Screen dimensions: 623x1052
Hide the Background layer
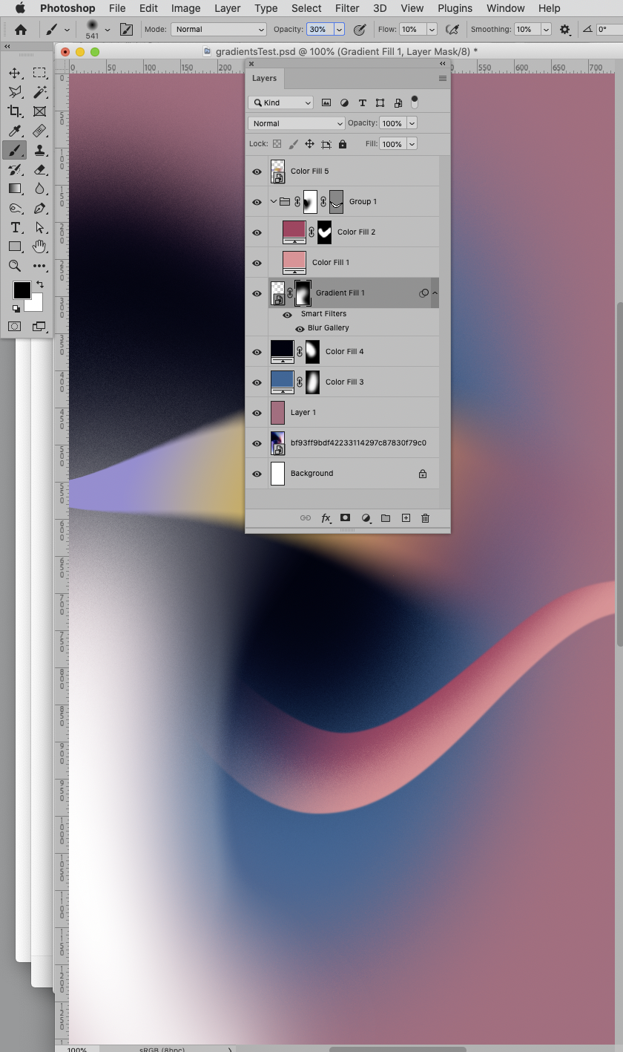257,474
